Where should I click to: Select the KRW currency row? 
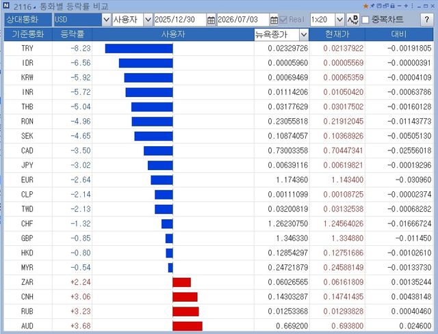click(218, 77)
